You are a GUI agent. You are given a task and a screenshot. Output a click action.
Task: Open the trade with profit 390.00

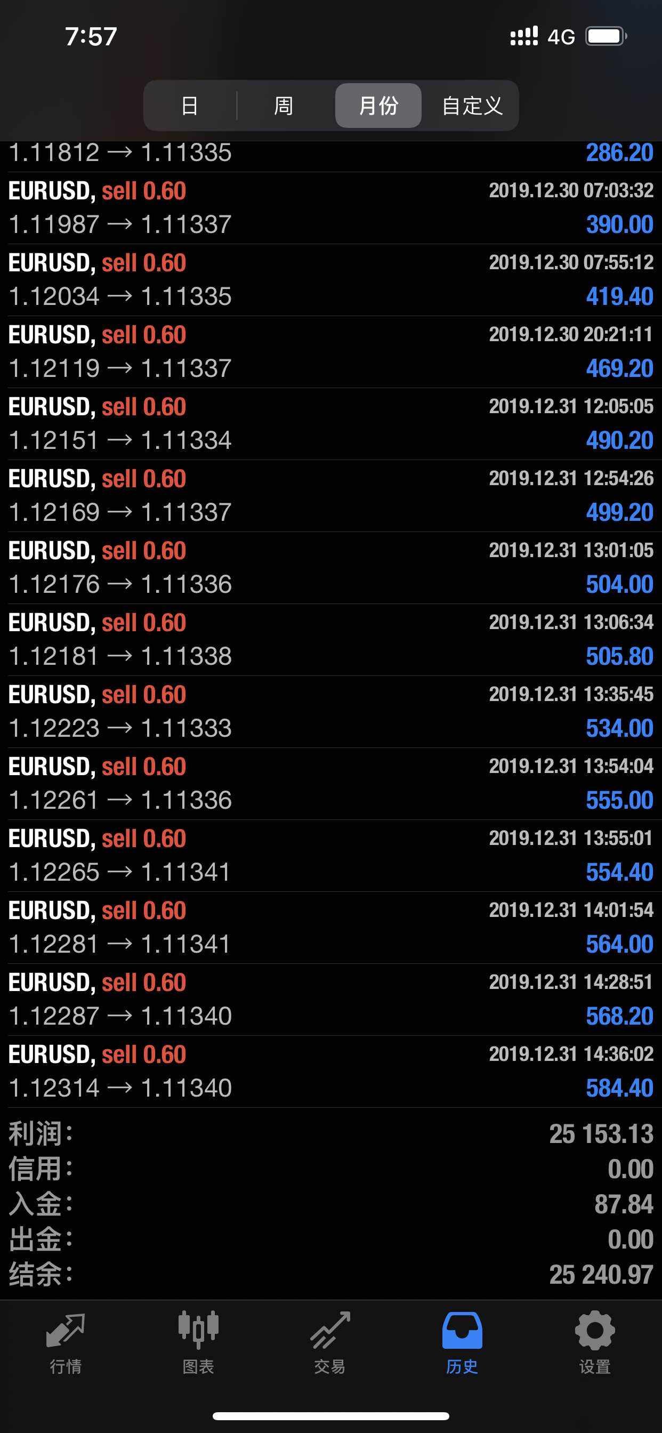(330, 208)
